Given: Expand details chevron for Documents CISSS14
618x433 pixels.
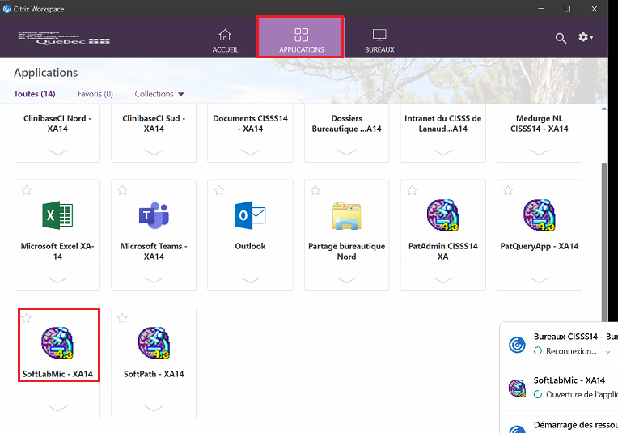Looking at the screenshot, I should pos(250,152).
